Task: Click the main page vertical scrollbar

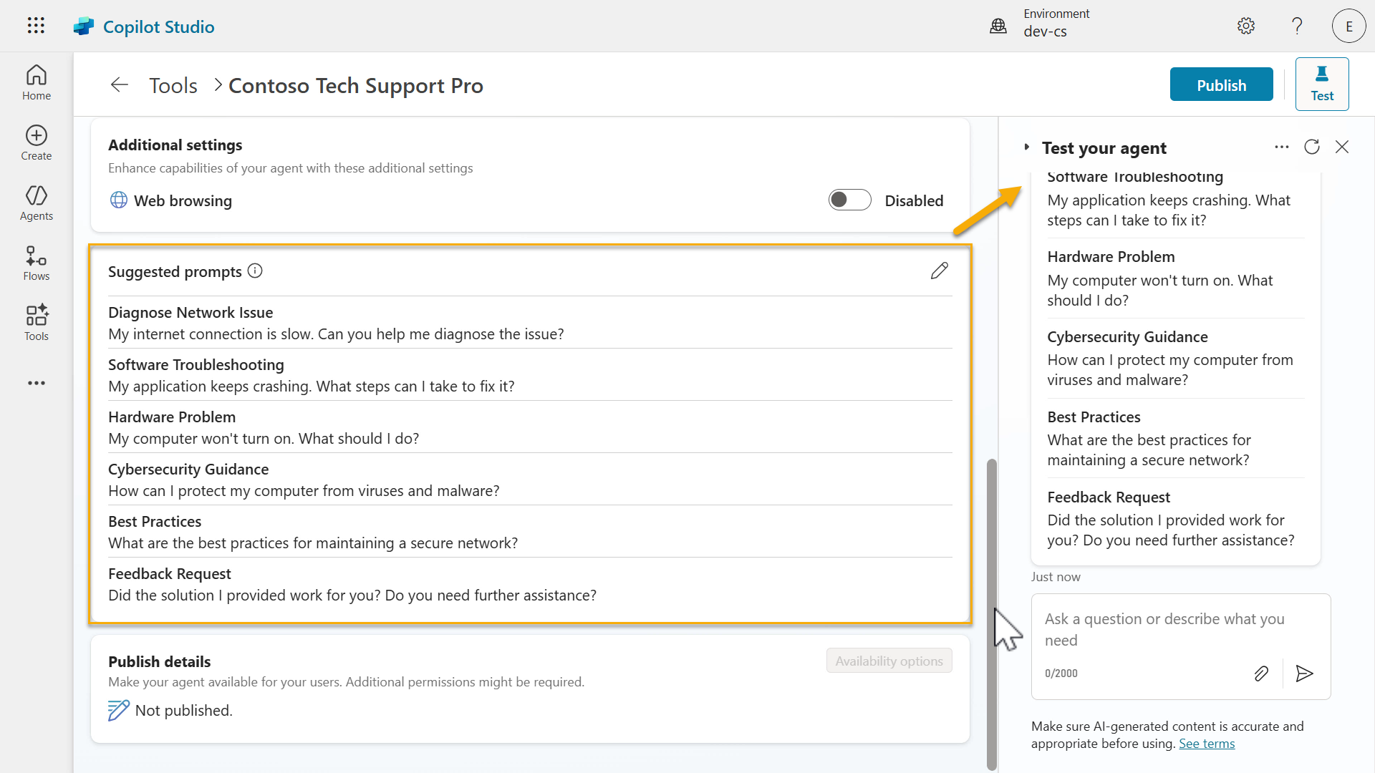Action: tap(992, 614)
